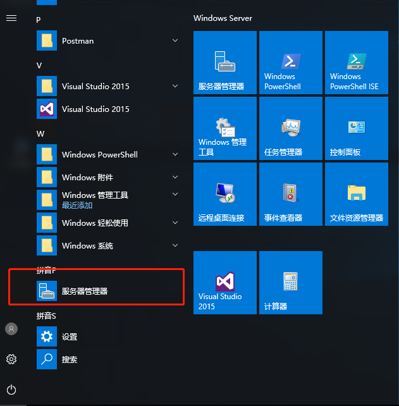The width and height of the screenshot is (399, 406).
Task: Click the 服务器管理器 list entry text
Action: (85, 292)
